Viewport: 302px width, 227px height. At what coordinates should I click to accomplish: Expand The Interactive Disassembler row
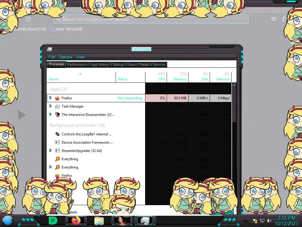[x=50, y=114]
